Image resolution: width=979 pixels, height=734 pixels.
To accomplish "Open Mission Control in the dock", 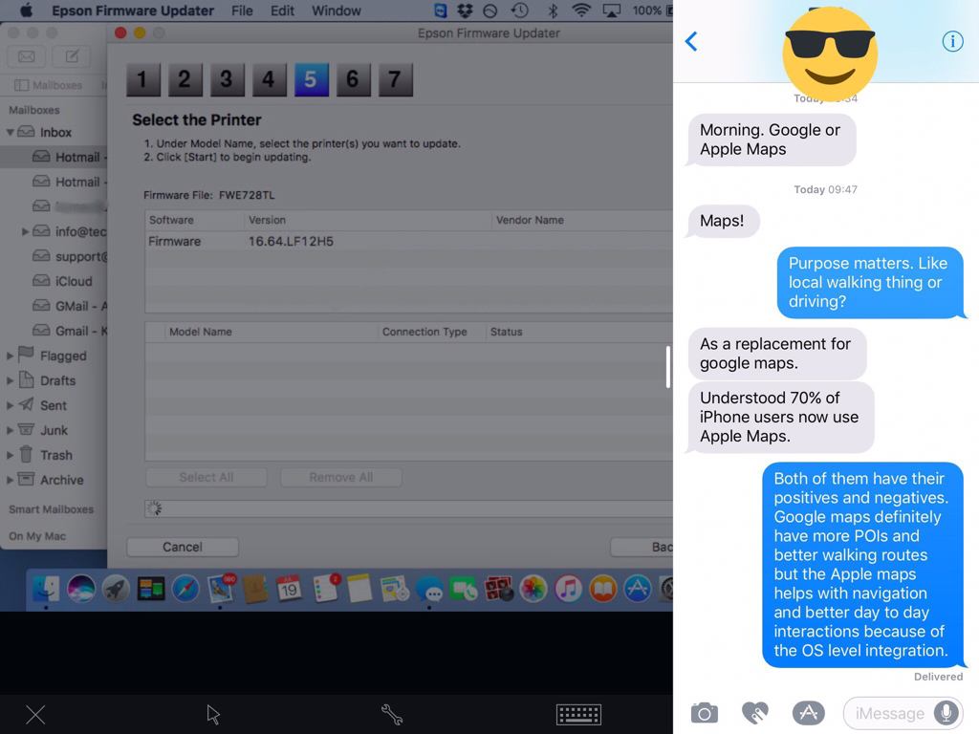I will click(150, 588).
